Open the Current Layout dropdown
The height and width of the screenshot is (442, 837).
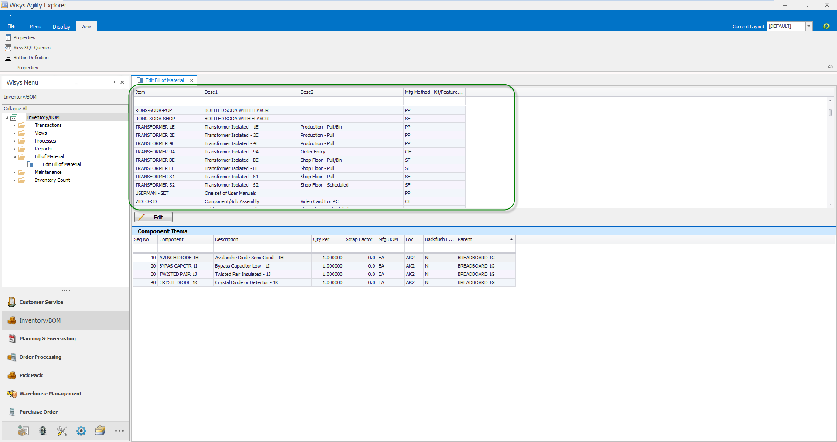[809, 26]
